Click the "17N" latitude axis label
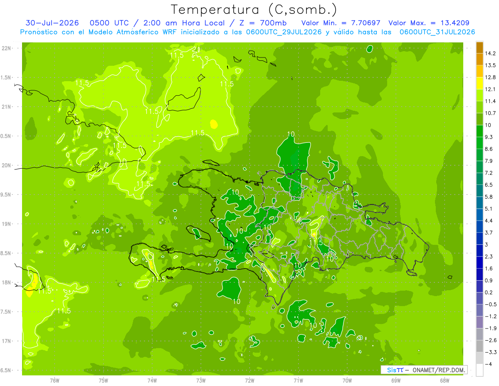The height and width of the screenshot is (386, 499). tap(7, 341)
